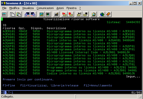Click the F3=Fine function key text
Image resolution: width=143 pixels, height=99 pixels.
[x=9, y=85]
